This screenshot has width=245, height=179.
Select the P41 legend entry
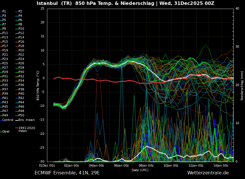click(x=4, y=98)
